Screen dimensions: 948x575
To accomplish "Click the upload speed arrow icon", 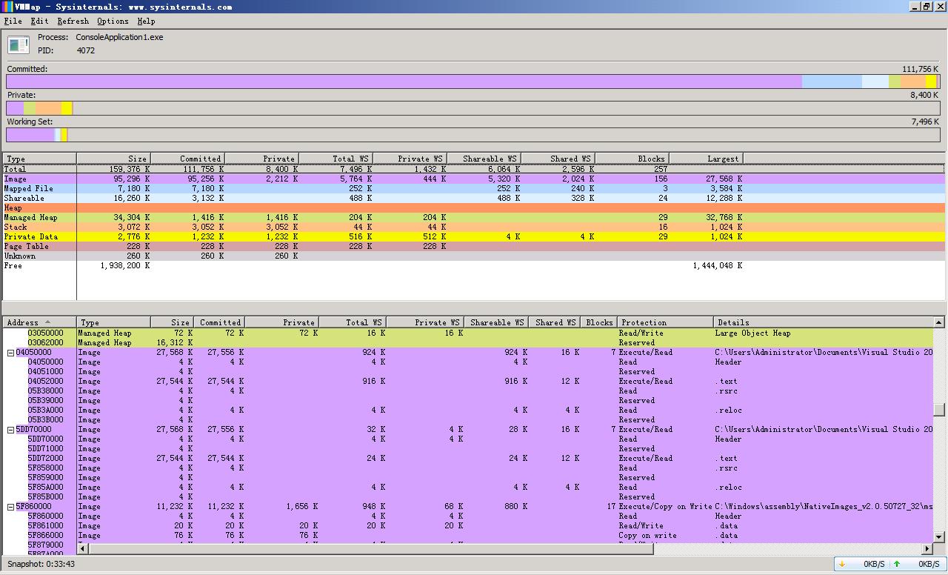I will [x=897, y=564].
